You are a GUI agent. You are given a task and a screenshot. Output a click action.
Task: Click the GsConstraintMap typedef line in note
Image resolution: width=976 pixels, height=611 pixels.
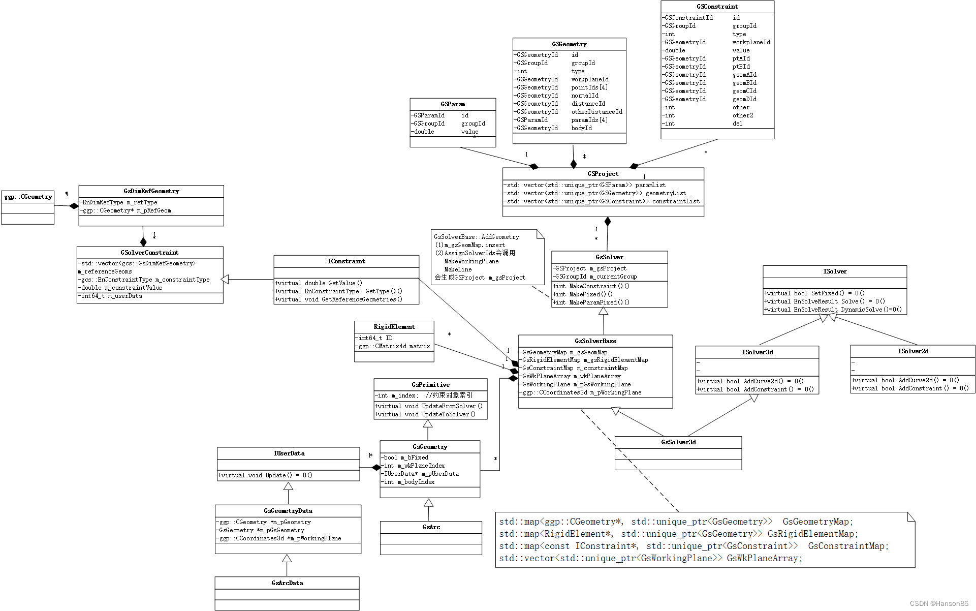click(x=694, y=546)
